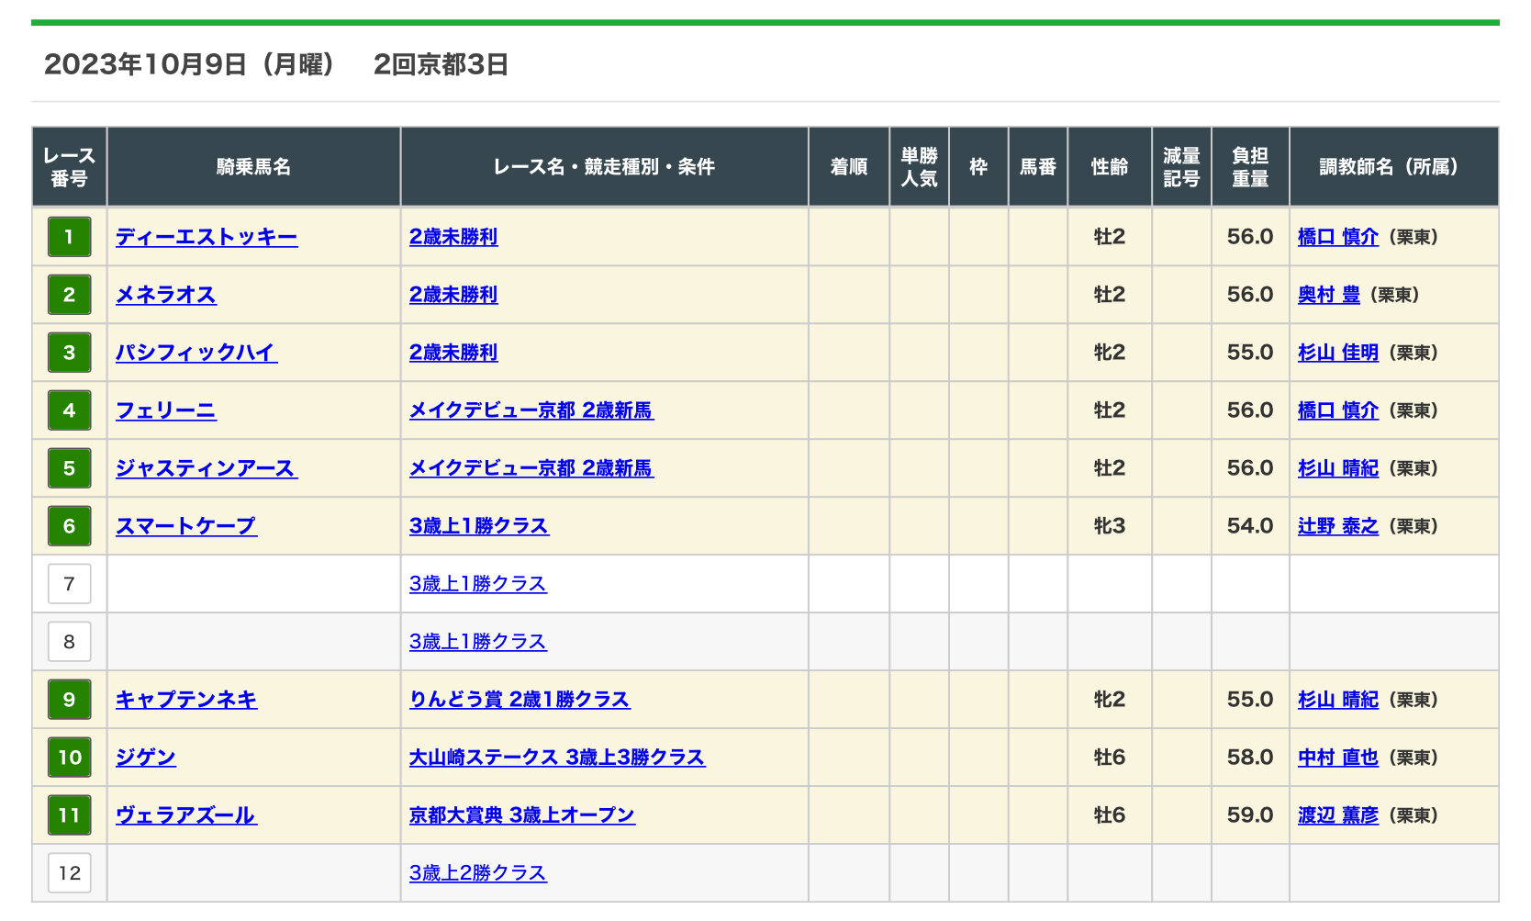Click the 減量記号 column header

pyautogui.click(x=1181, y=167)
